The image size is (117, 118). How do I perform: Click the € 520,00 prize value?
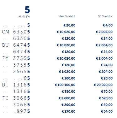tap(106, 98)
